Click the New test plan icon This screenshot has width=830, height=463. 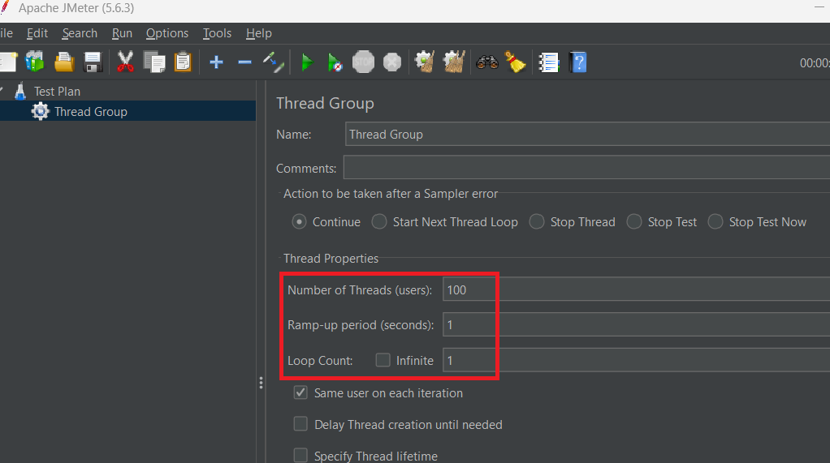(x=8, y=62)
